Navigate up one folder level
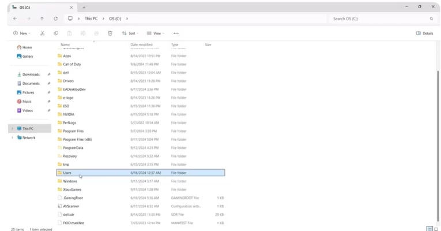Screen dimensions: 441x231 (42, 18)
